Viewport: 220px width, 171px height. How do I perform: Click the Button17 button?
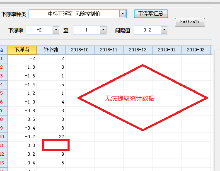[190, 22]
